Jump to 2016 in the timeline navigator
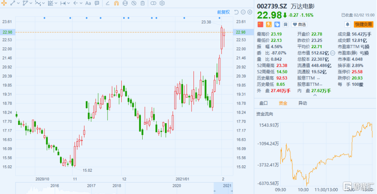Screen dimensions: 377x194 [x=55, y=185]
